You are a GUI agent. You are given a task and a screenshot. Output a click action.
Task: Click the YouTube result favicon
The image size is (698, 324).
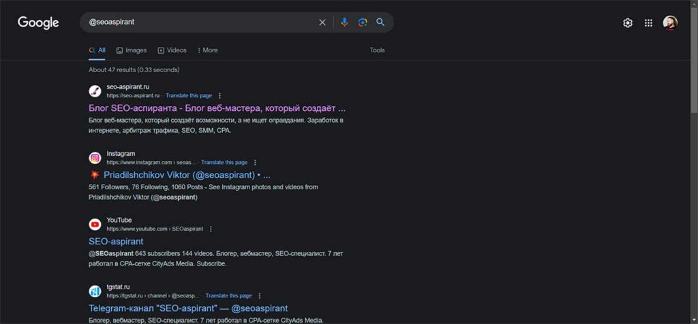pos(95,225)
